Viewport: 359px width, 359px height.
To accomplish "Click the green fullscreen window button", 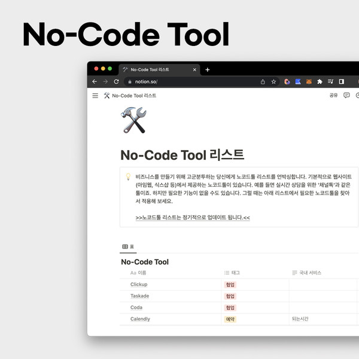I will coord(109,68).
